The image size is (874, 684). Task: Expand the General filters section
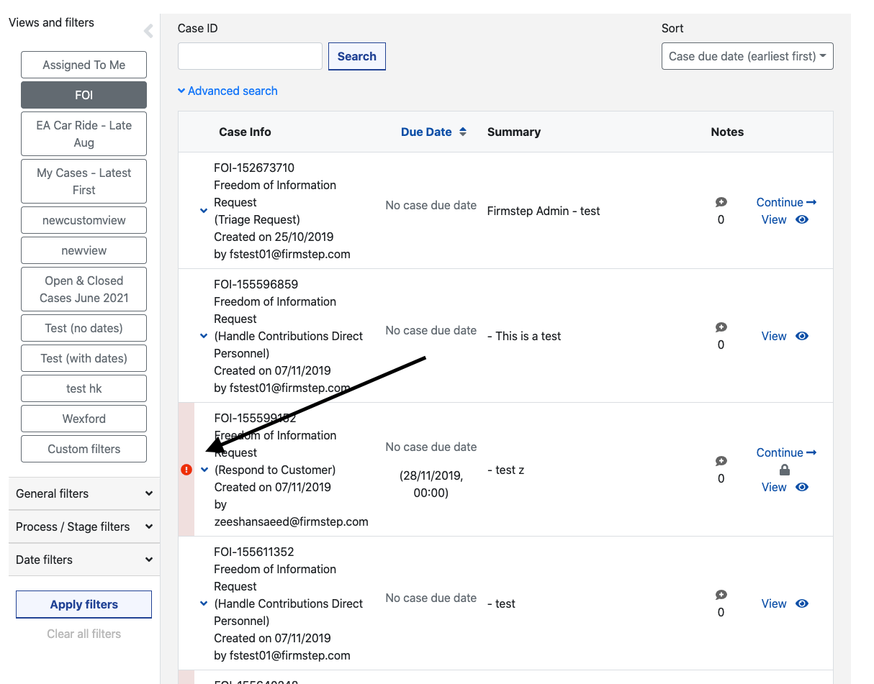click(x=84, y=493)
